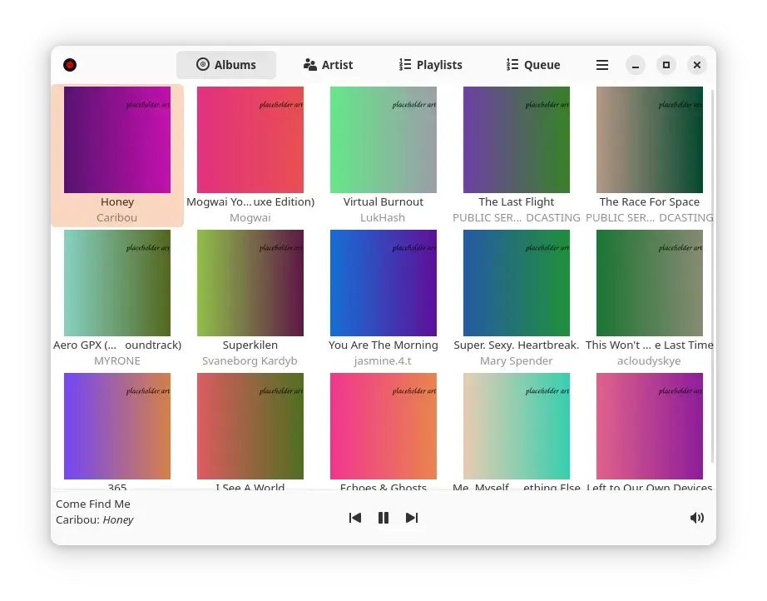Switch to the Artist view
This screenshot has height=601, width=767.
tap(328, 64)
